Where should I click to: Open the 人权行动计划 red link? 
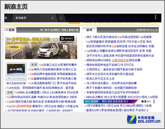120,60
